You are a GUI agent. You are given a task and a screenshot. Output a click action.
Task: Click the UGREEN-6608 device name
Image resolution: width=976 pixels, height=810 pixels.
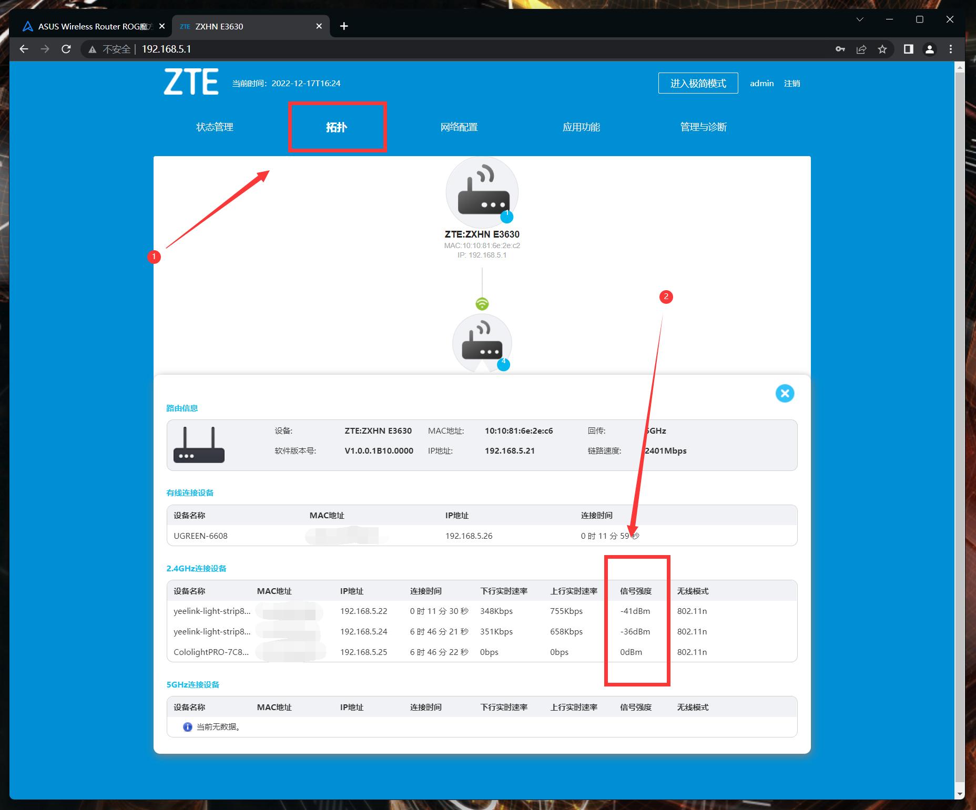200,536
